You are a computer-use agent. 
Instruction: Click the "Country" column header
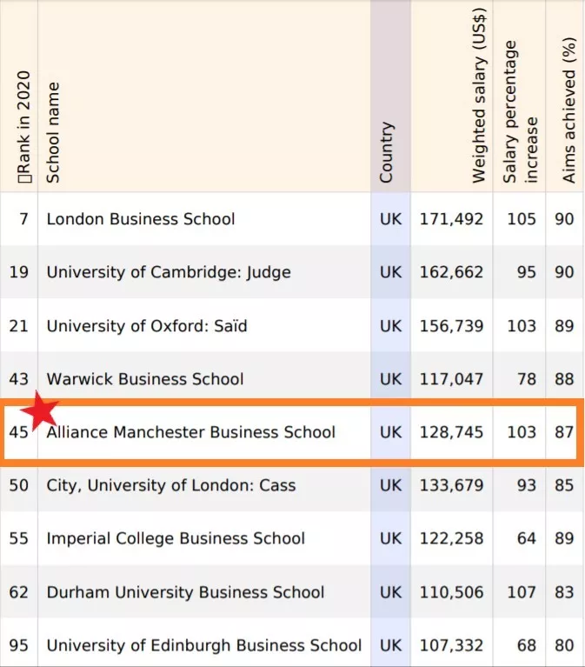pos(387,152)
